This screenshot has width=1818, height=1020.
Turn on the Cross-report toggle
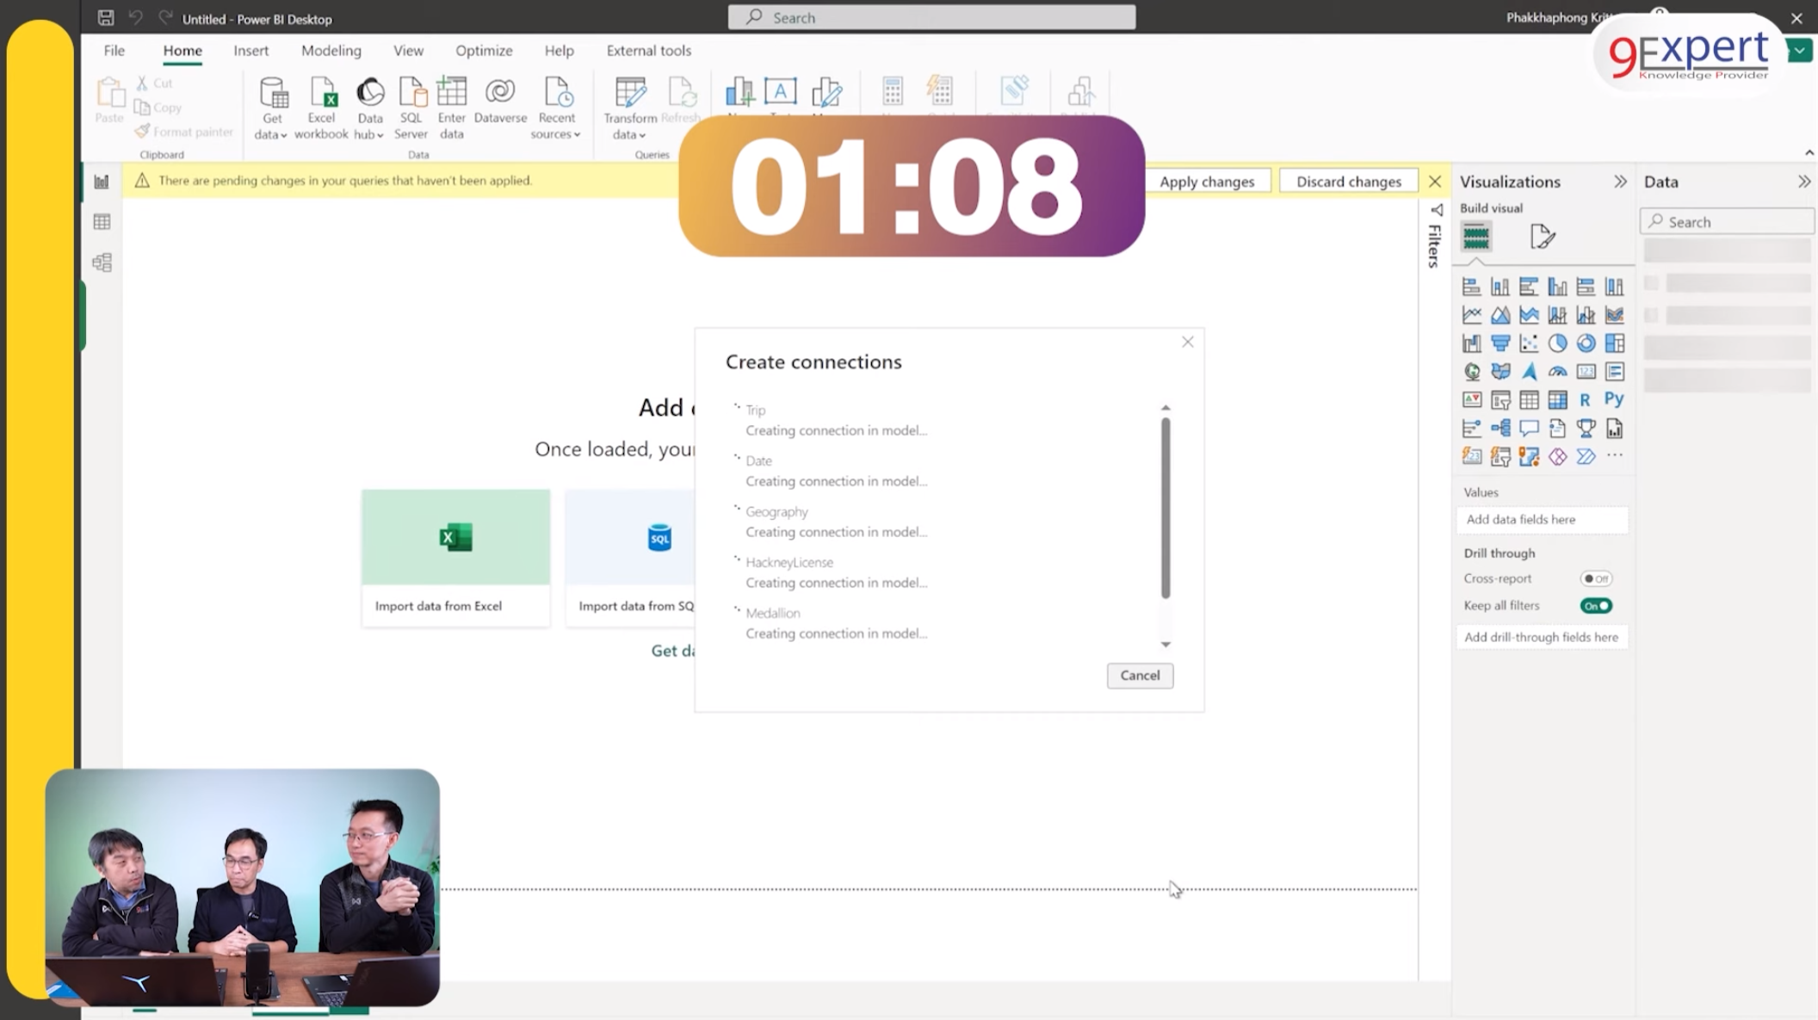1596,578
